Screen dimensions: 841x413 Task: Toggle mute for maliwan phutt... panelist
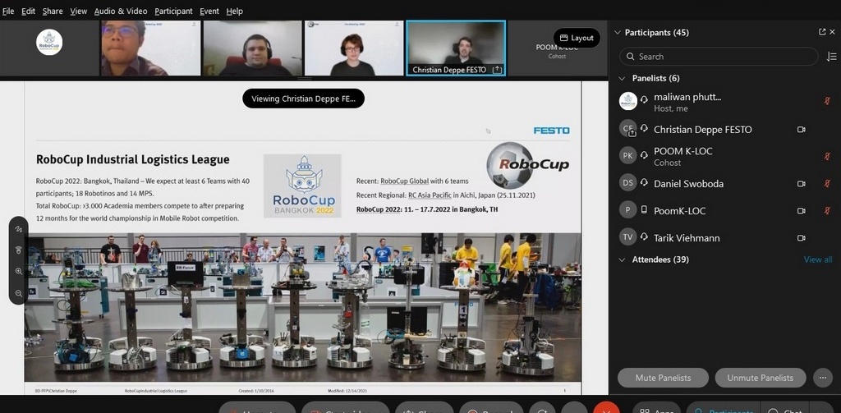(827, 101)
